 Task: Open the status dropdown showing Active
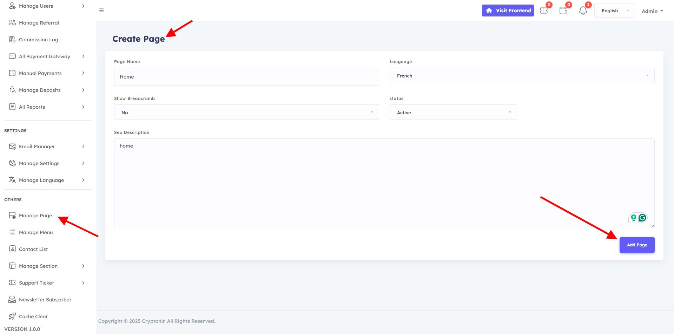point(453,113)
